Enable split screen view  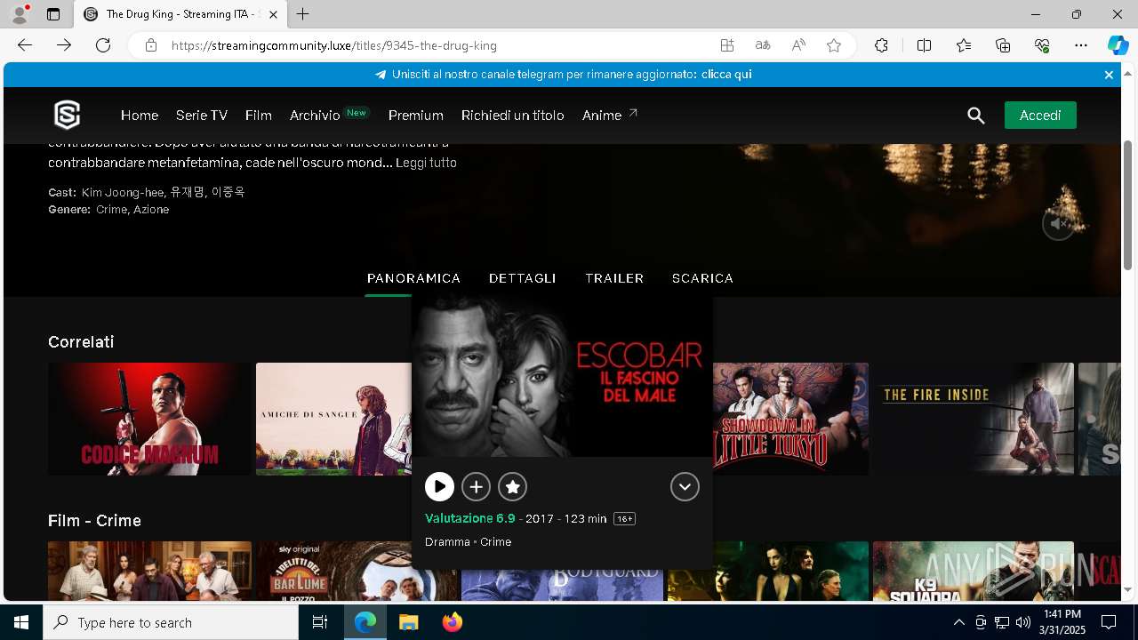point(924,45)
